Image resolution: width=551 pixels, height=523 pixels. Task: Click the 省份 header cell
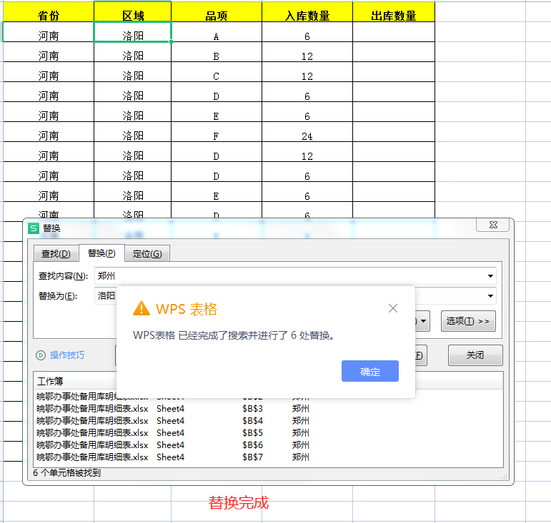49,12
